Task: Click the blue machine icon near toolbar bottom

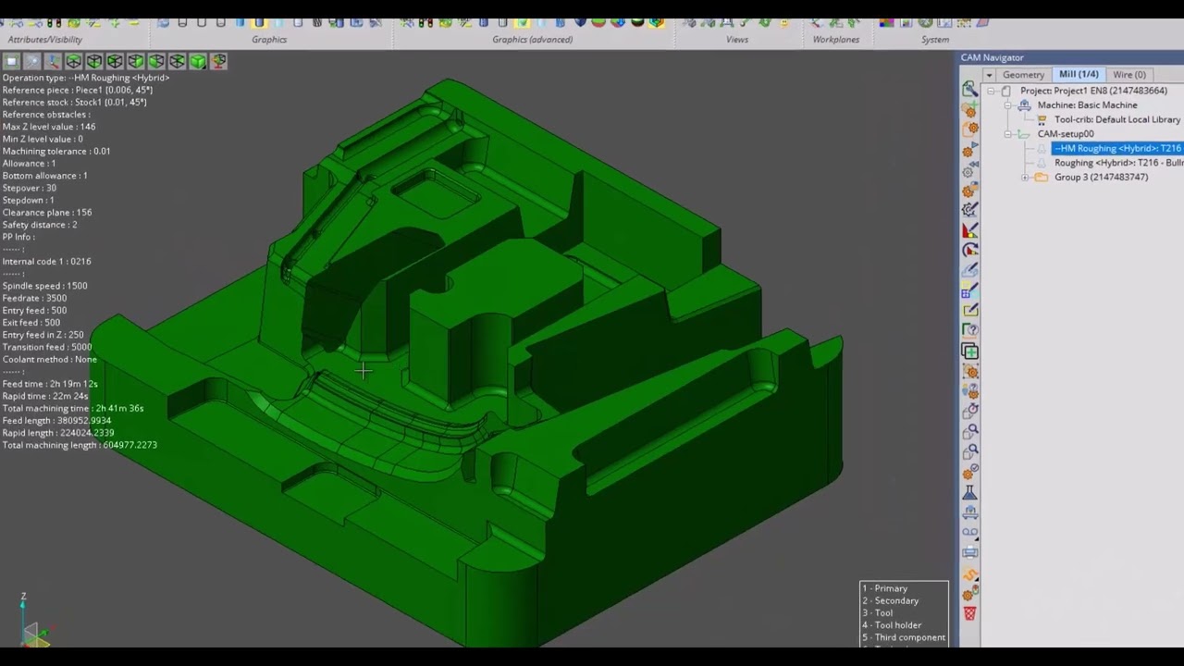Action: pyautogui.click(x=969, y=511)
